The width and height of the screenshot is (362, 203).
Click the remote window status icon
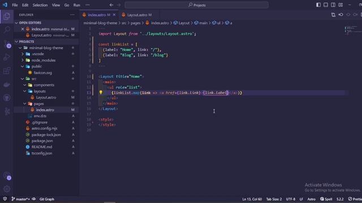[5, 199]
